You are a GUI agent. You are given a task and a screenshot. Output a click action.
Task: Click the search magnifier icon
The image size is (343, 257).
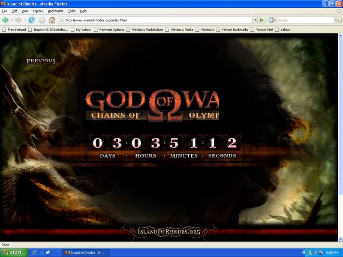click(x=337, y=20)
